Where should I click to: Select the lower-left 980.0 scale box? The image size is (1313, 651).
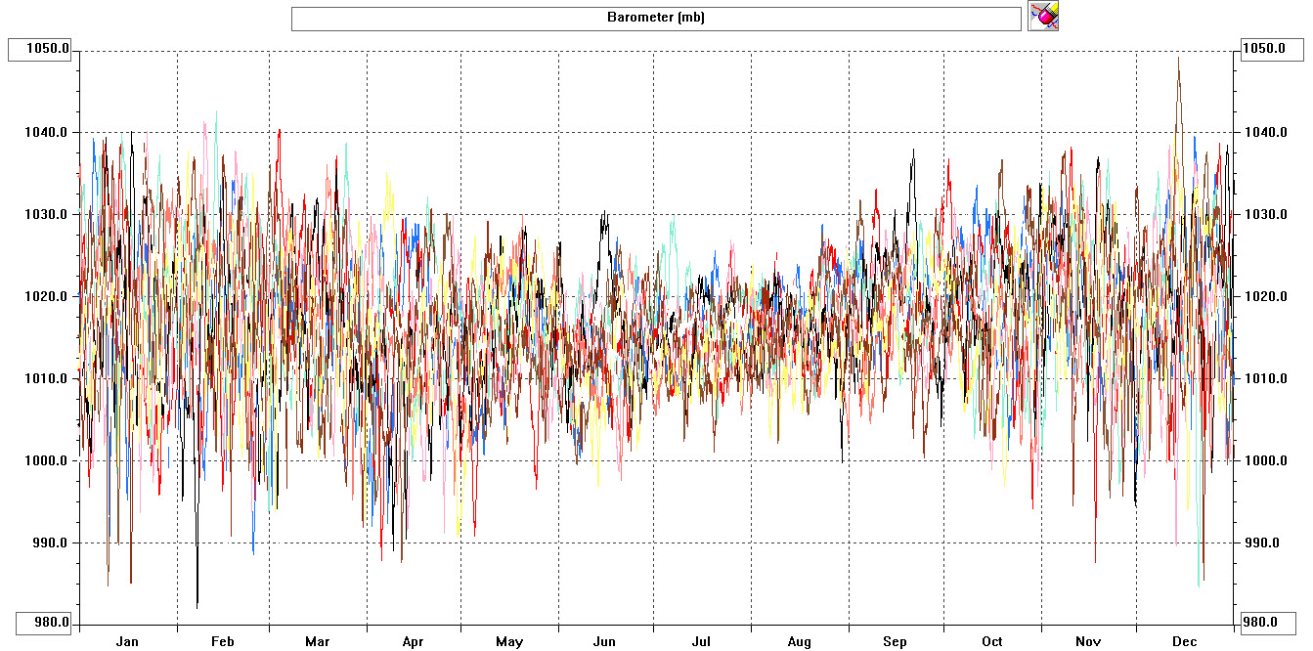(x=46, y=622)
